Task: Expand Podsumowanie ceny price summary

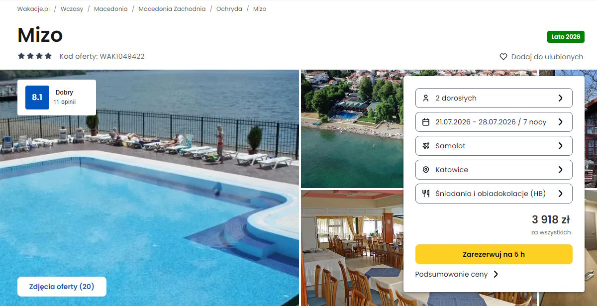Action: (x=457, y=274)
